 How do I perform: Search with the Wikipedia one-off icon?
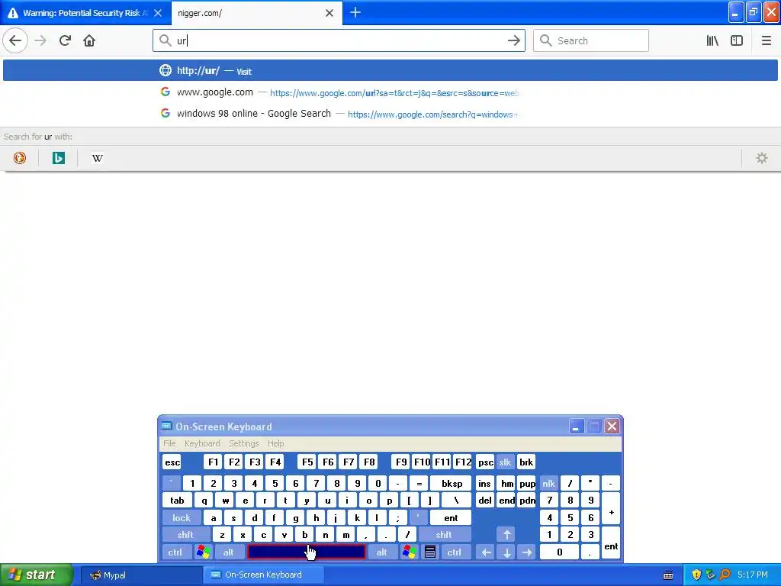coord(97,158)
